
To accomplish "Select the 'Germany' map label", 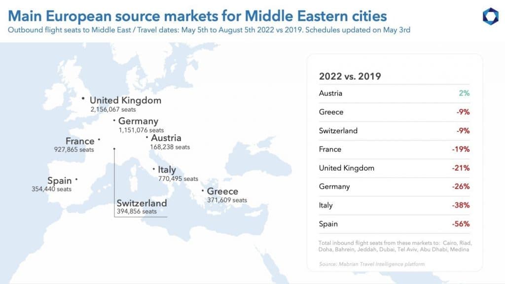I will 138,121.
